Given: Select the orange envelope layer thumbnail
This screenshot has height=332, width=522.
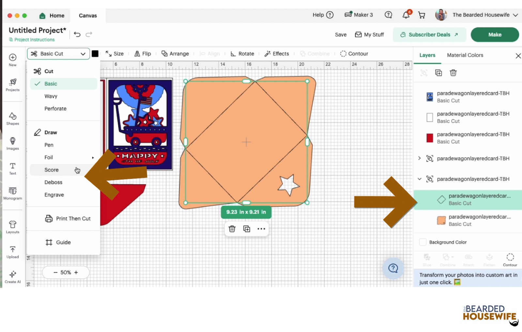Looking at the screenshot, I should 441,220.
